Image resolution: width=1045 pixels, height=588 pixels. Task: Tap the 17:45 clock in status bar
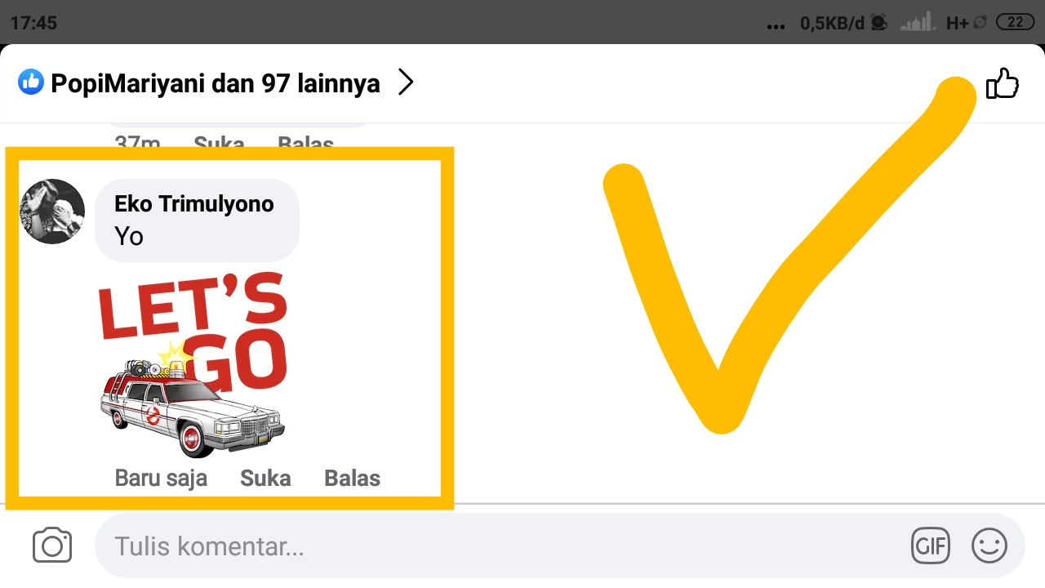[x=33, y=23]
